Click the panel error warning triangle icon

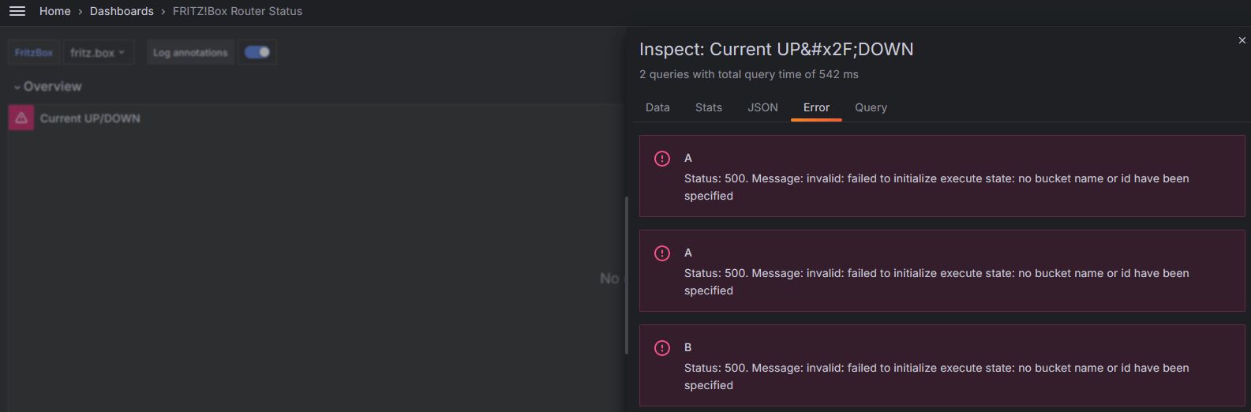tap(21, 118)
